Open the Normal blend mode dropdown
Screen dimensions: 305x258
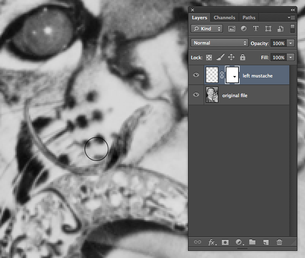(220, 44)
